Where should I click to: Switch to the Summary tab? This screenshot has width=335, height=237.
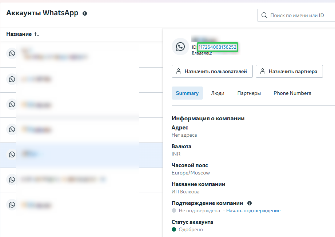[187, 93]
